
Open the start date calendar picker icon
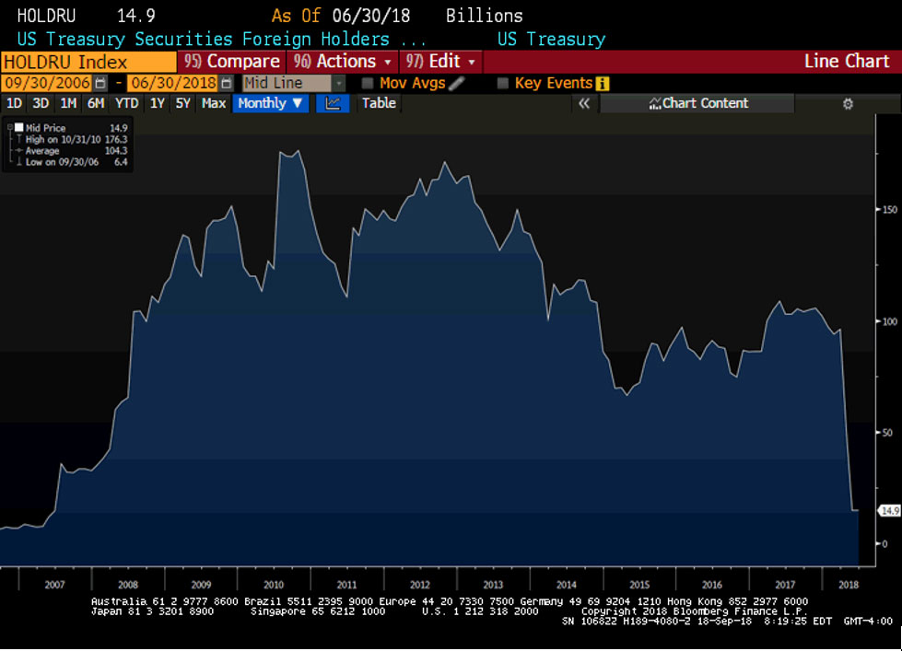tap(100, 84)
